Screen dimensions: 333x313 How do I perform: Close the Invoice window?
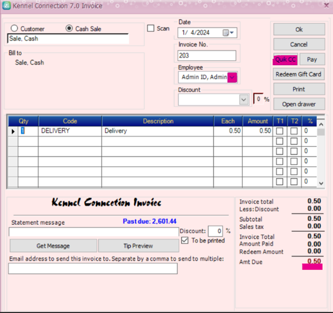tap(326, 5)
